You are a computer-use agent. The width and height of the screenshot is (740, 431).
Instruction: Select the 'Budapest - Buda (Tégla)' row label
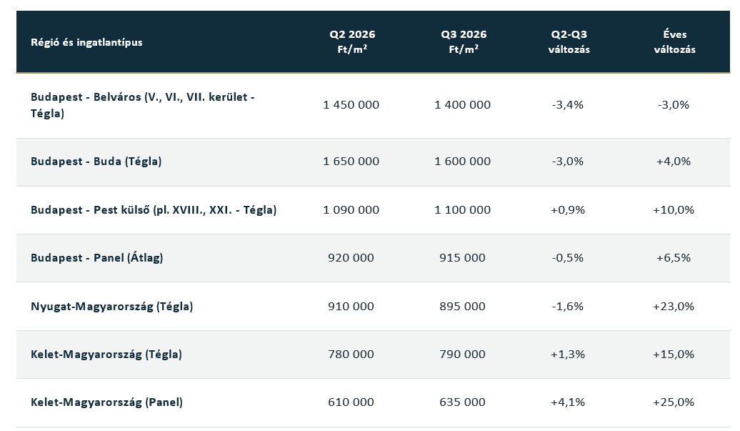[x=96, y=162]
